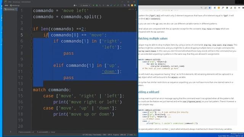Click the 'len(commando)' breadcrumb at editor bottom
The height and width of the screenshot is (137, 244).
pyautogui.click(x=26, y=132)
